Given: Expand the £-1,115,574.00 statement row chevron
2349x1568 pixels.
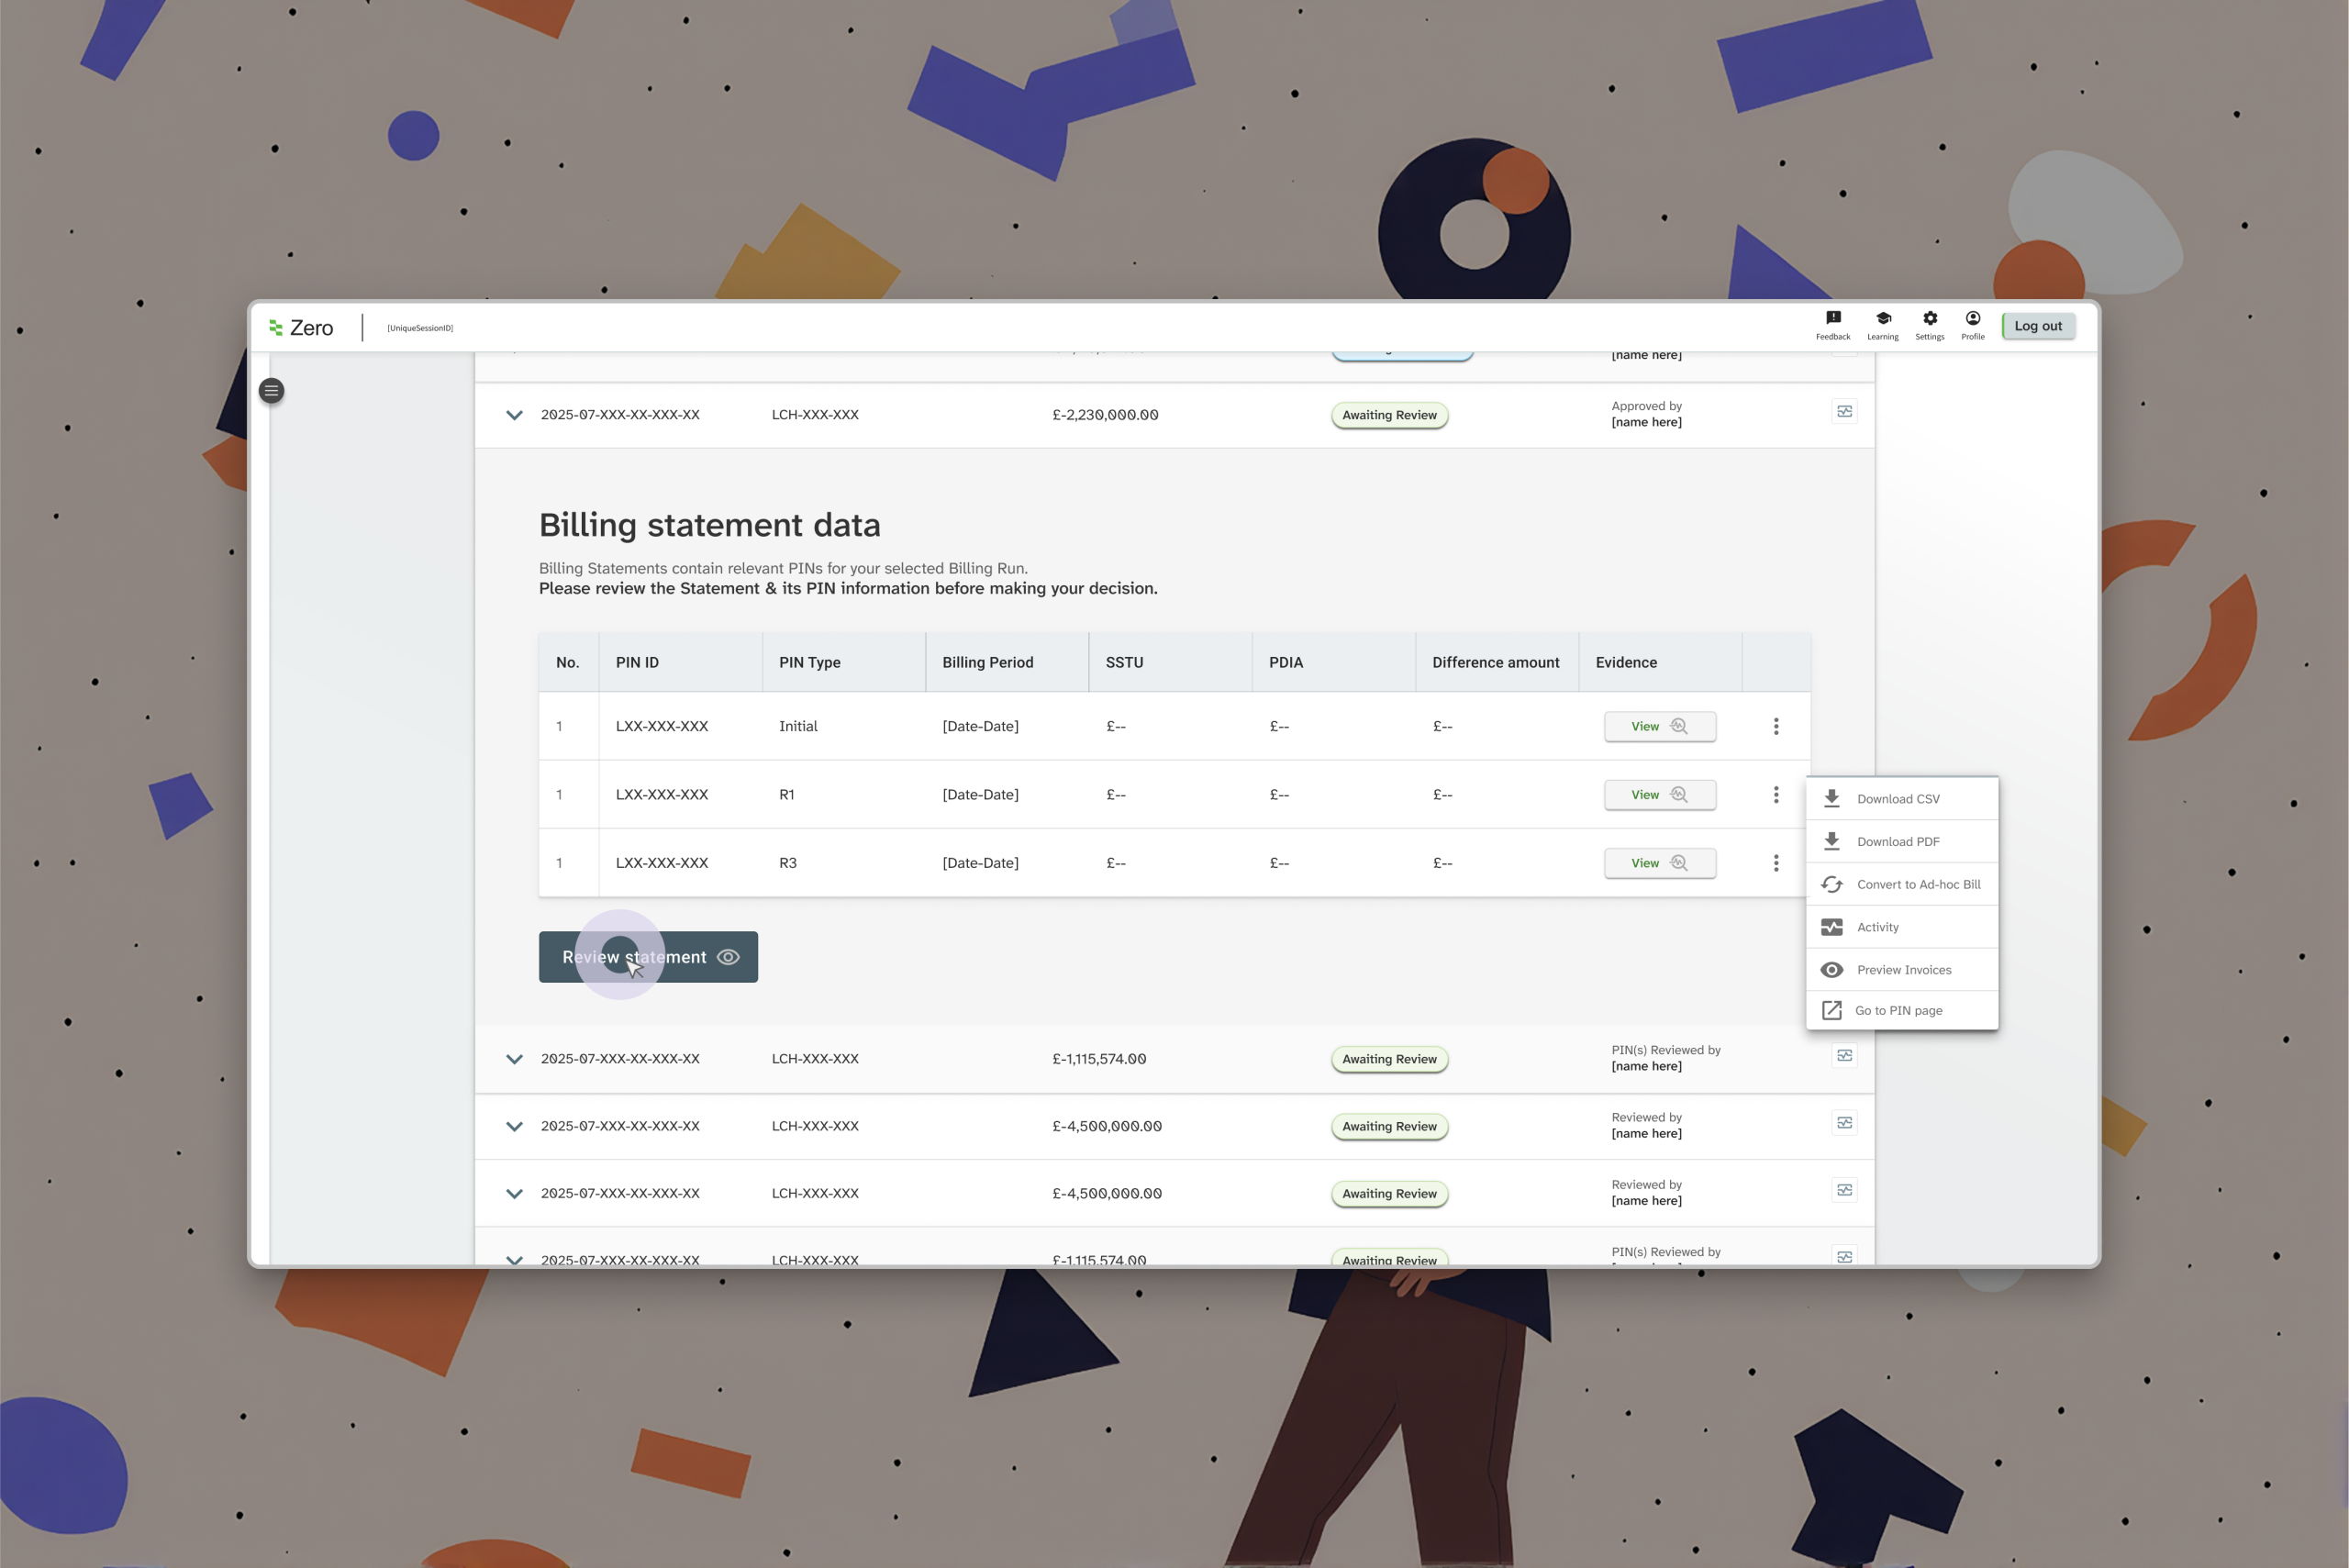Looking at the screenshot, I should (x=514, y=1059).
